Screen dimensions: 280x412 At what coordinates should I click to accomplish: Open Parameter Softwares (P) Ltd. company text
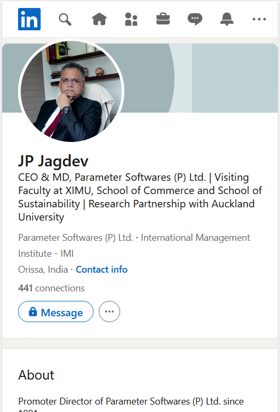pyautogui.click(x=75, y=238)
